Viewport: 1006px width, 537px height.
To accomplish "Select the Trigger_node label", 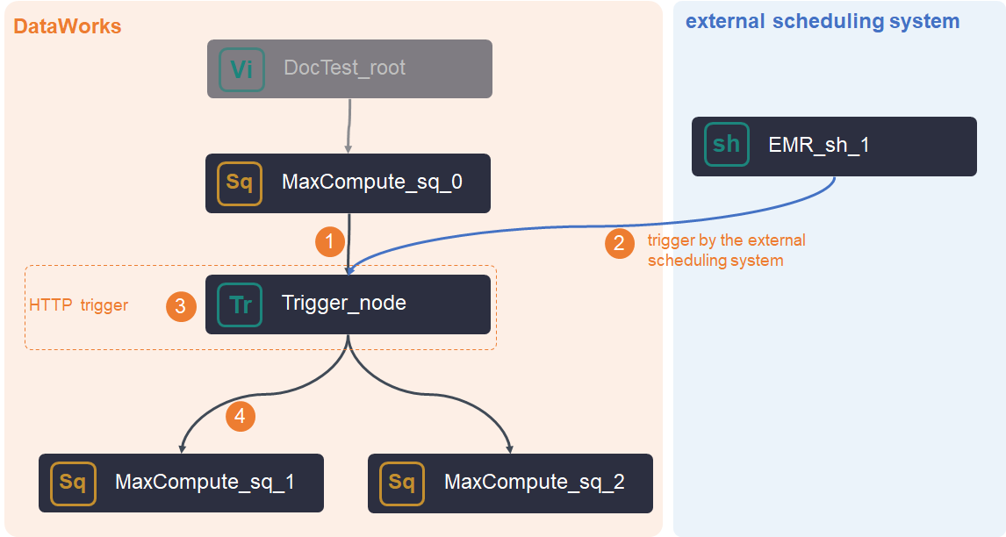I will (344, 303).
